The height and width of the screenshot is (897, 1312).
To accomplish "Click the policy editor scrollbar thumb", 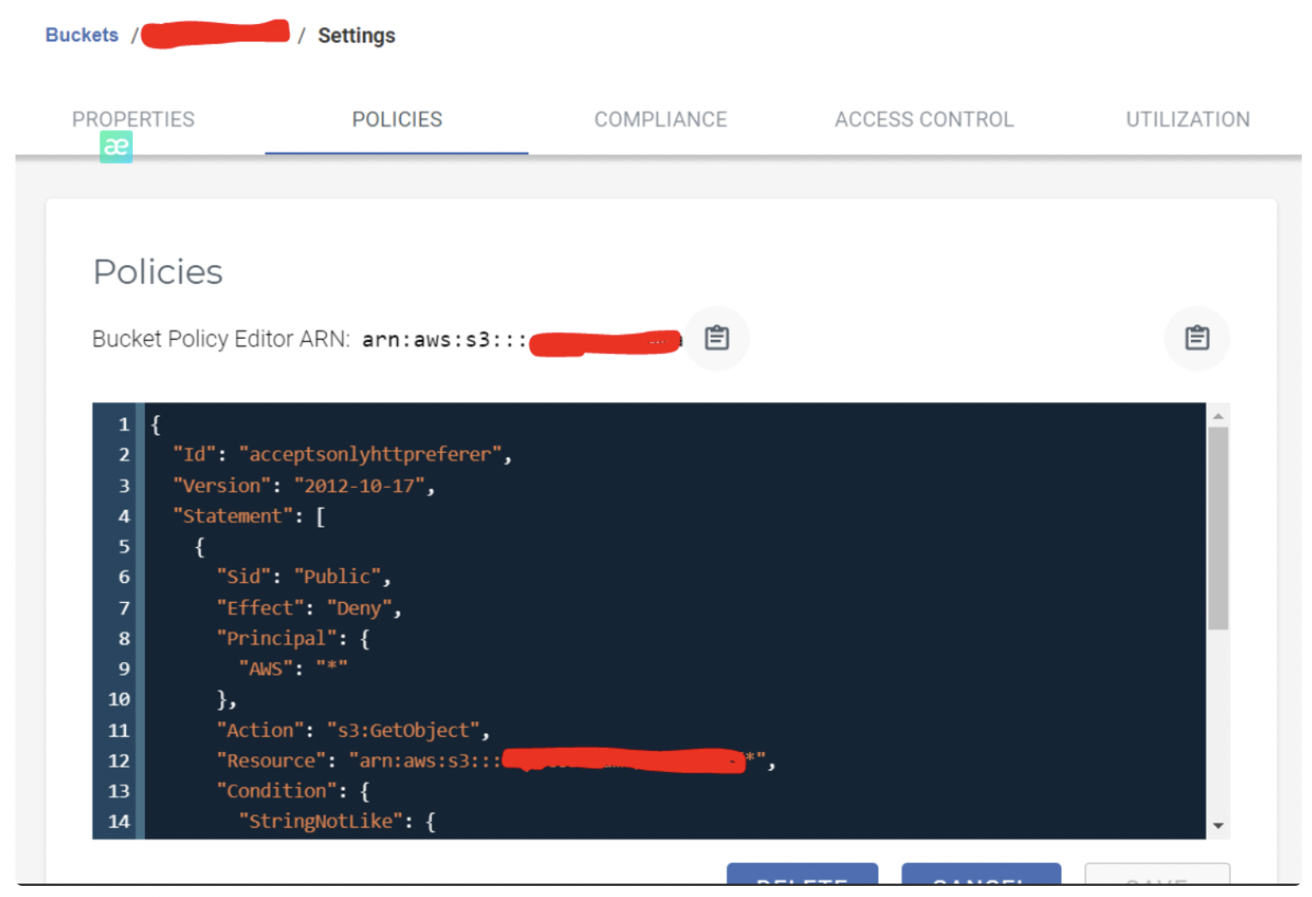I will pos(1218,528).
